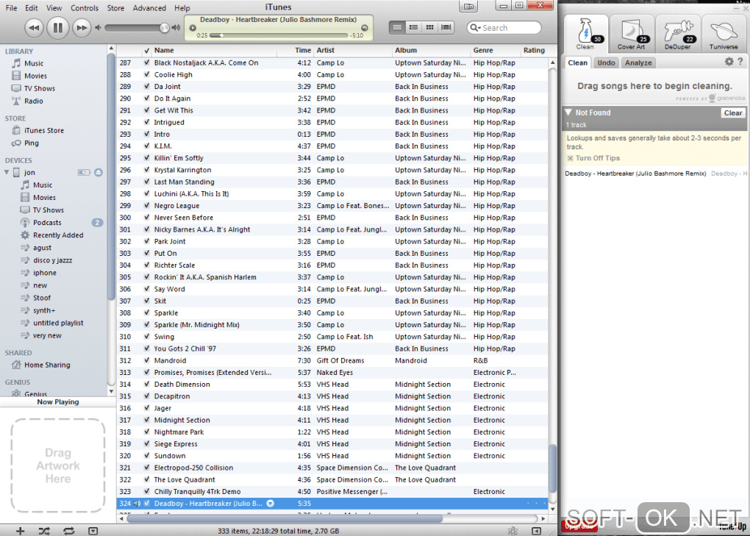Switch to grid view
750x536 pixels.
[429, 27]
